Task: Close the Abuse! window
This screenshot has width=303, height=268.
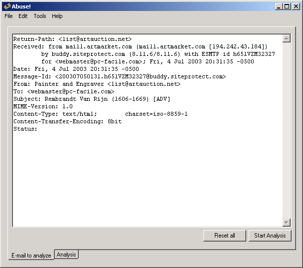Action: [295, 6]
